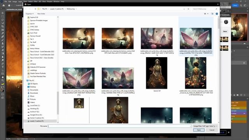Click the user avatar icon in side panel
This screenshot has width=249, height=140.
coord(226,22)
